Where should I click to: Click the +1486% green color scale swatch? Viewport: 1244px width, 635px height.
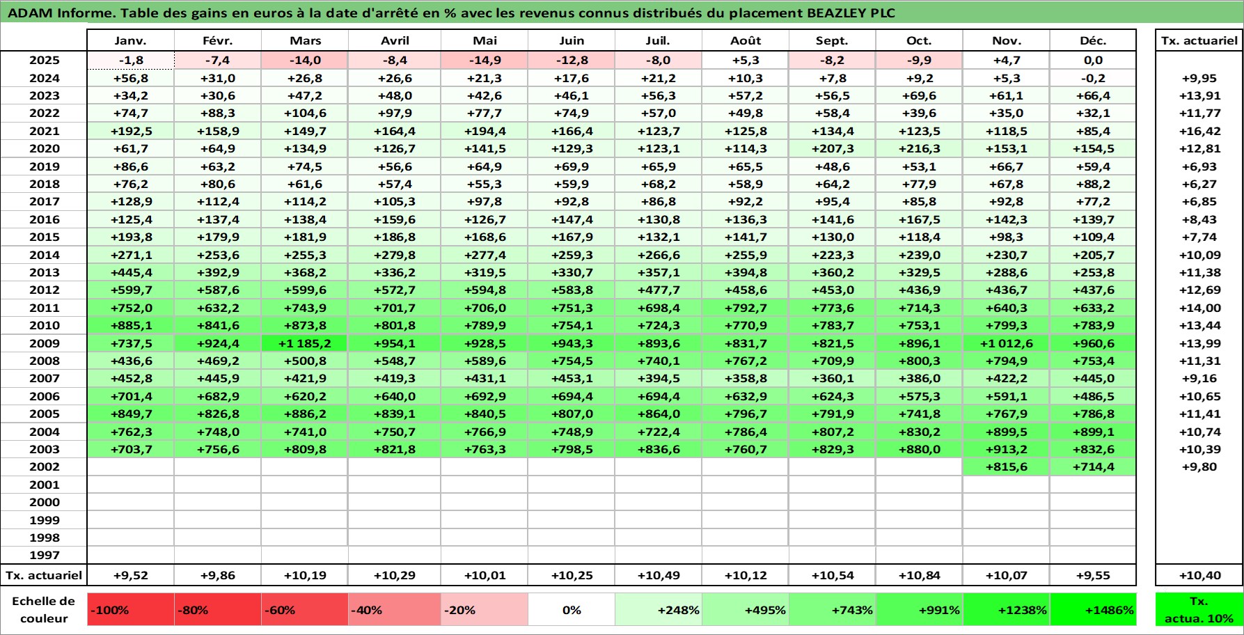[1093, 610]
